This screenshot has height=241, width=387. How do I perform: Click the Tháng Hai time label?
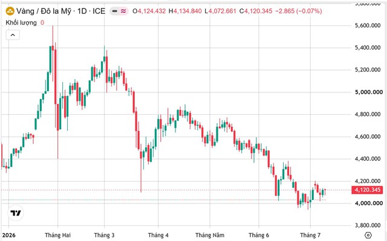(x=57, y=235)
